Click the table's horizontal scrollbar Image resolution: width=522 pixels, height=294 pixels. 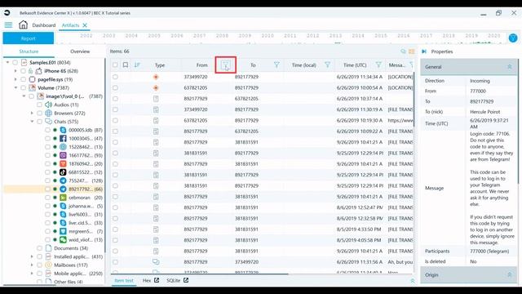[x=200, y=274]
